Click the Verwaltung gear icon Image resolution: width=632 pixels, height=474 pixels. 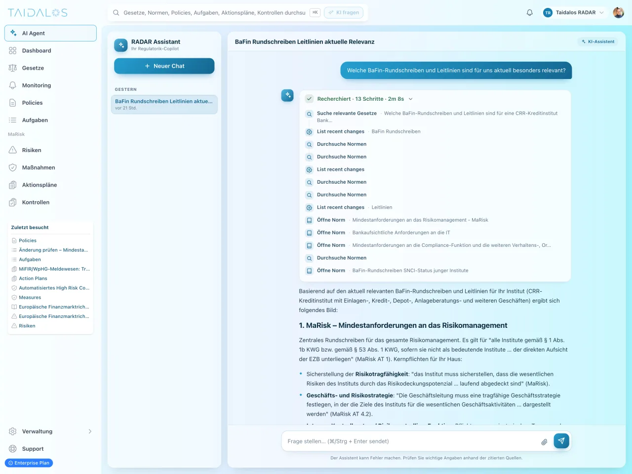13,432
